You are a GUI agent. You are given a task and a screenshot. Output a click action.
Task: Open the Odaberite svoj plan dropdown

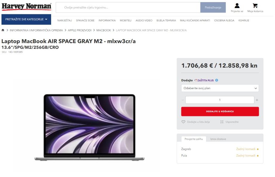(220, 88)
